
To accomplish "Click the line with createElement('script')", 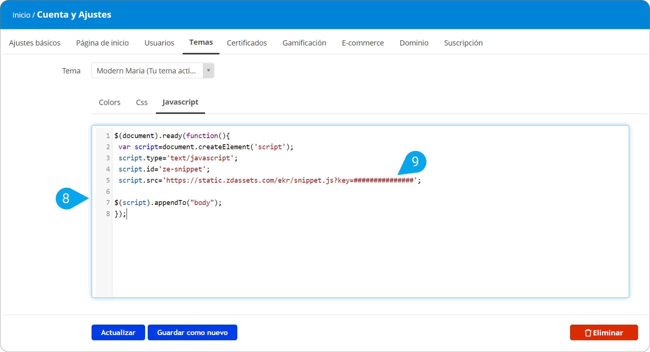I will (x=206, y=147).
